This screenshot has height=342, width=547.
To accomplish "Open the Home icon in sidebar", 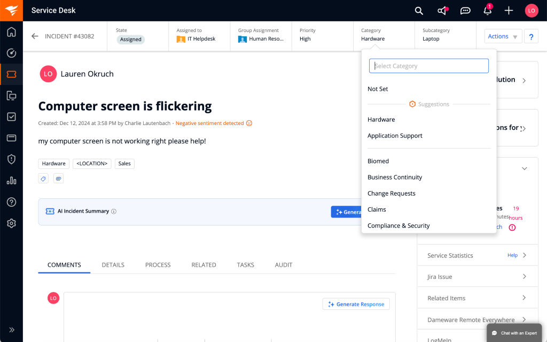I will click(x=11, y=32).
